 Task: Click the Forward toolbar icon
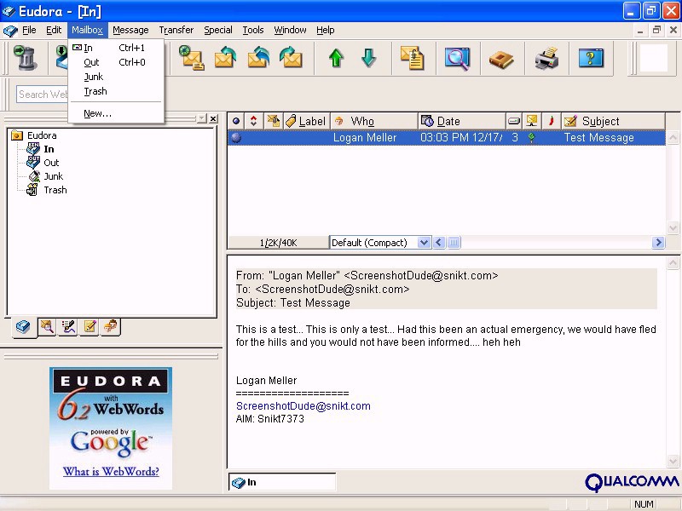(x=291, y=58)
